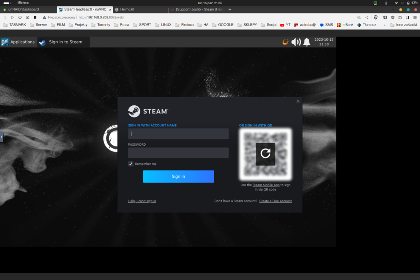The height and width of the screenshot is (280, 420).
Task: Open the Torrenty bookmarks folder
Action: (101, 25)
